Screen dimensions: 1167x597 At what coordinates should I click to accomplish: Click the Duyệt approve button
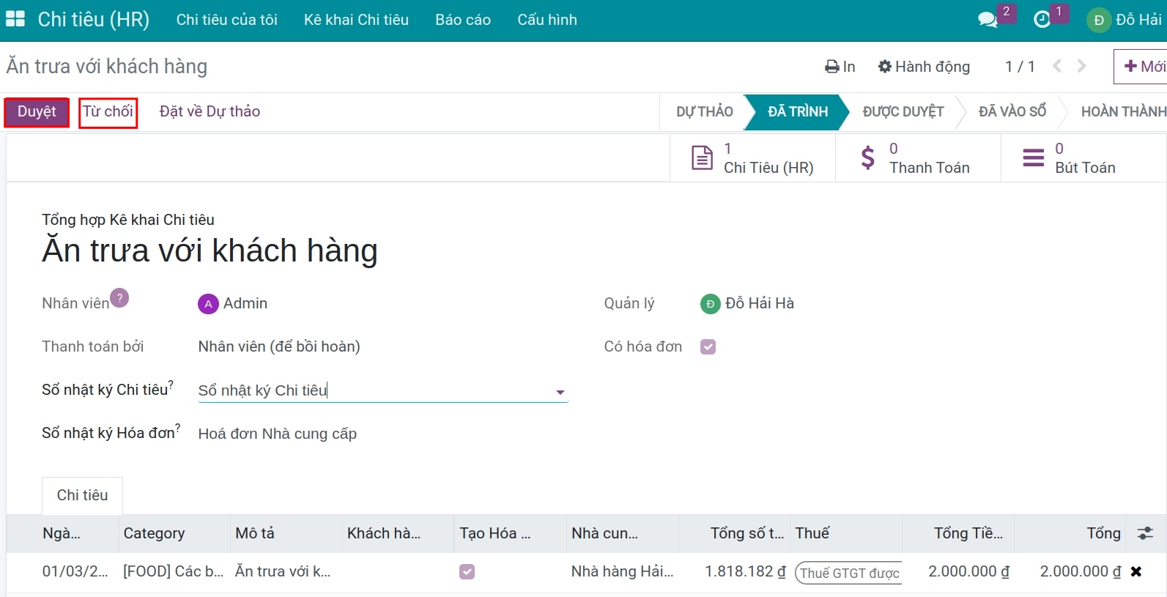pos(37,112)
